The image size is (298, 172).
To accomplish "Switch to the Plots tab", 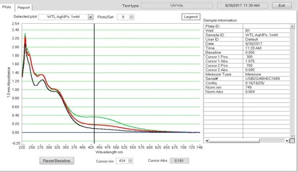I will (x=7, y=7).
